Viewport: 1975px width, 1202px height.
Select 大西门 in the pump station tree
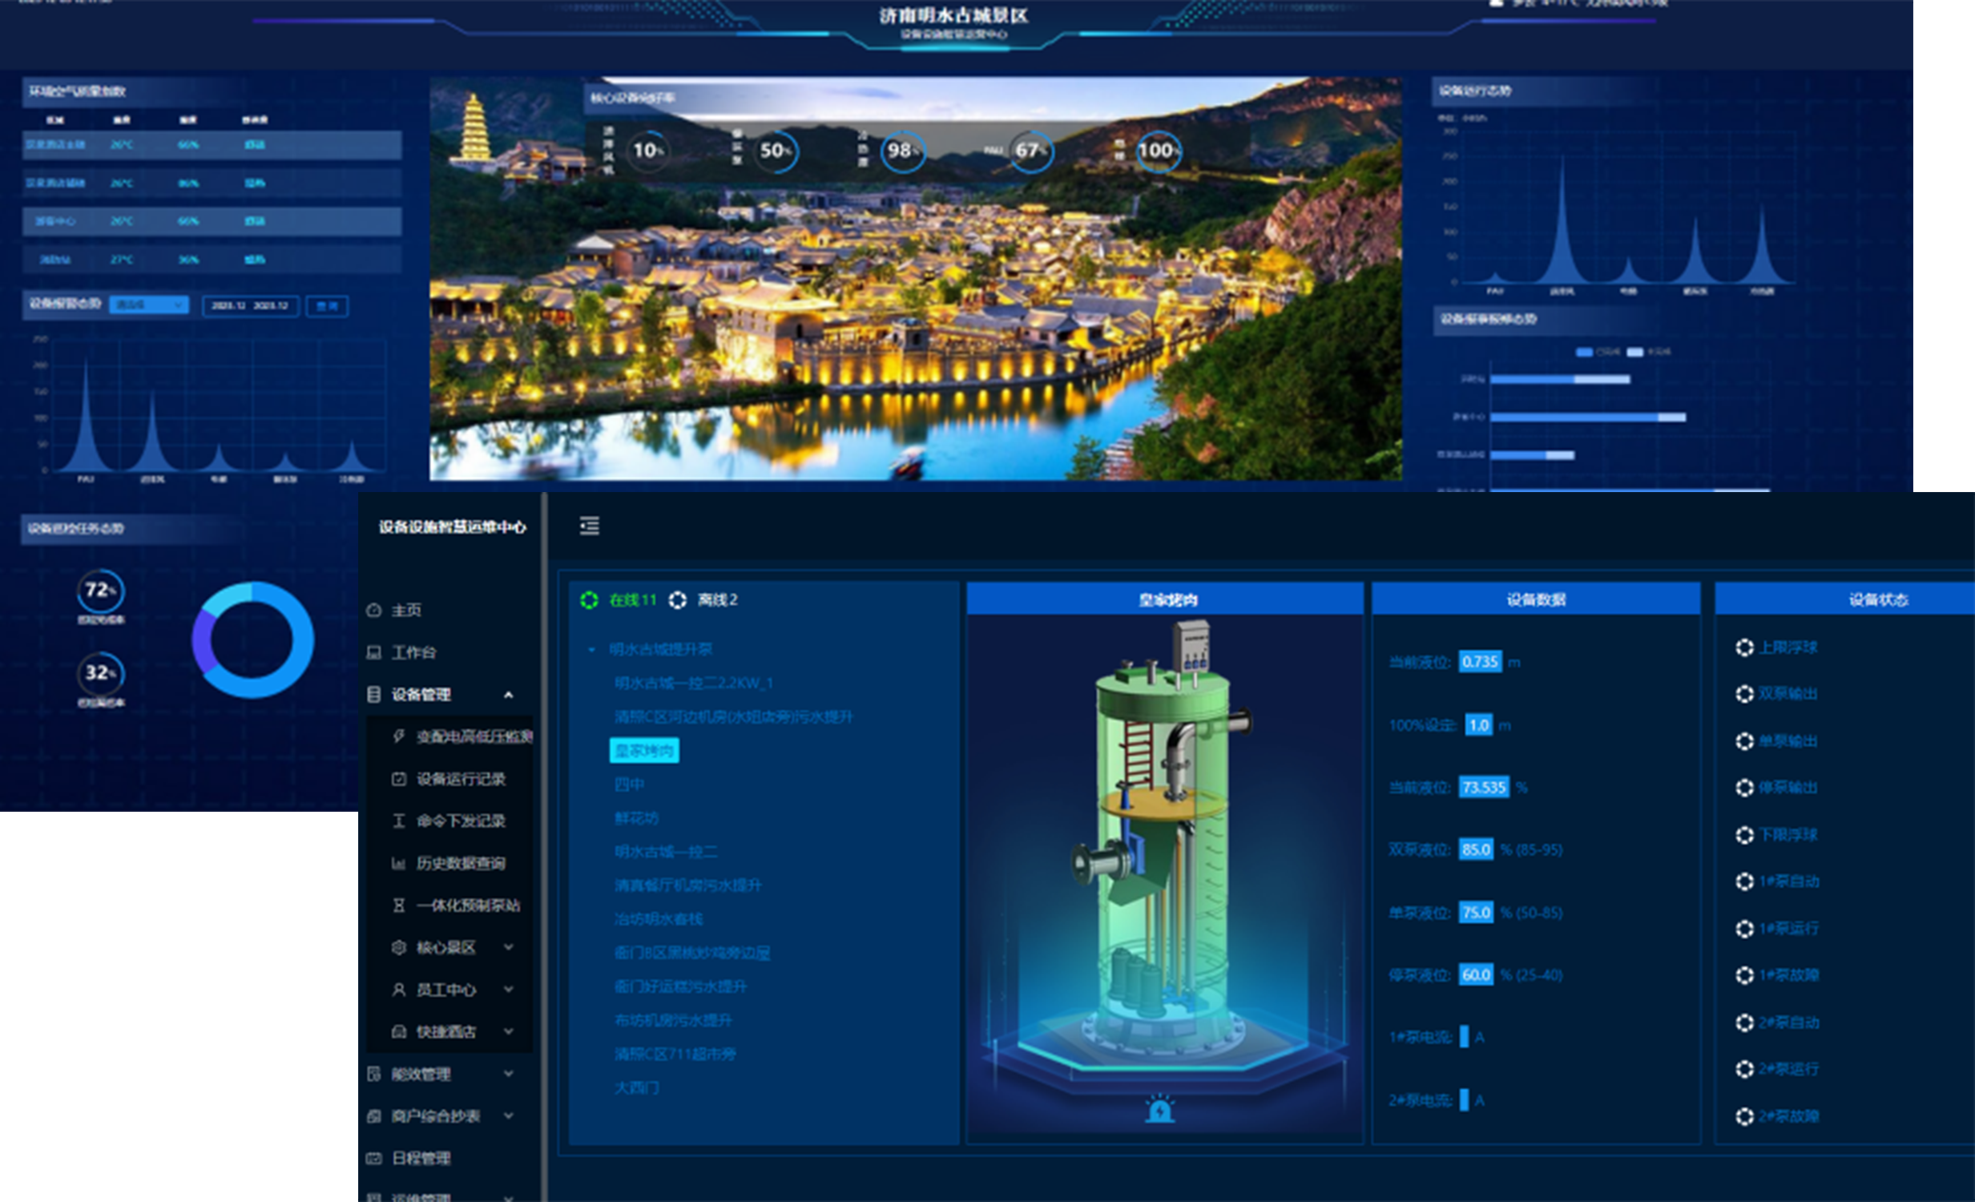point(636,1087)
